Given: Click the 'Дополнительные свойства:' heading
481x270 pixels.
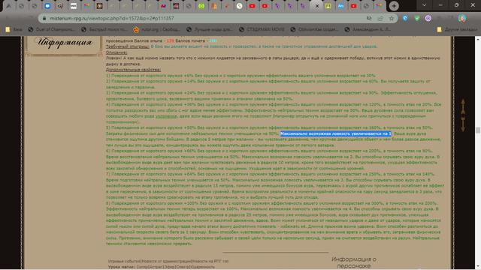Looking at the screenshot, I should click(x=133, y=70).
